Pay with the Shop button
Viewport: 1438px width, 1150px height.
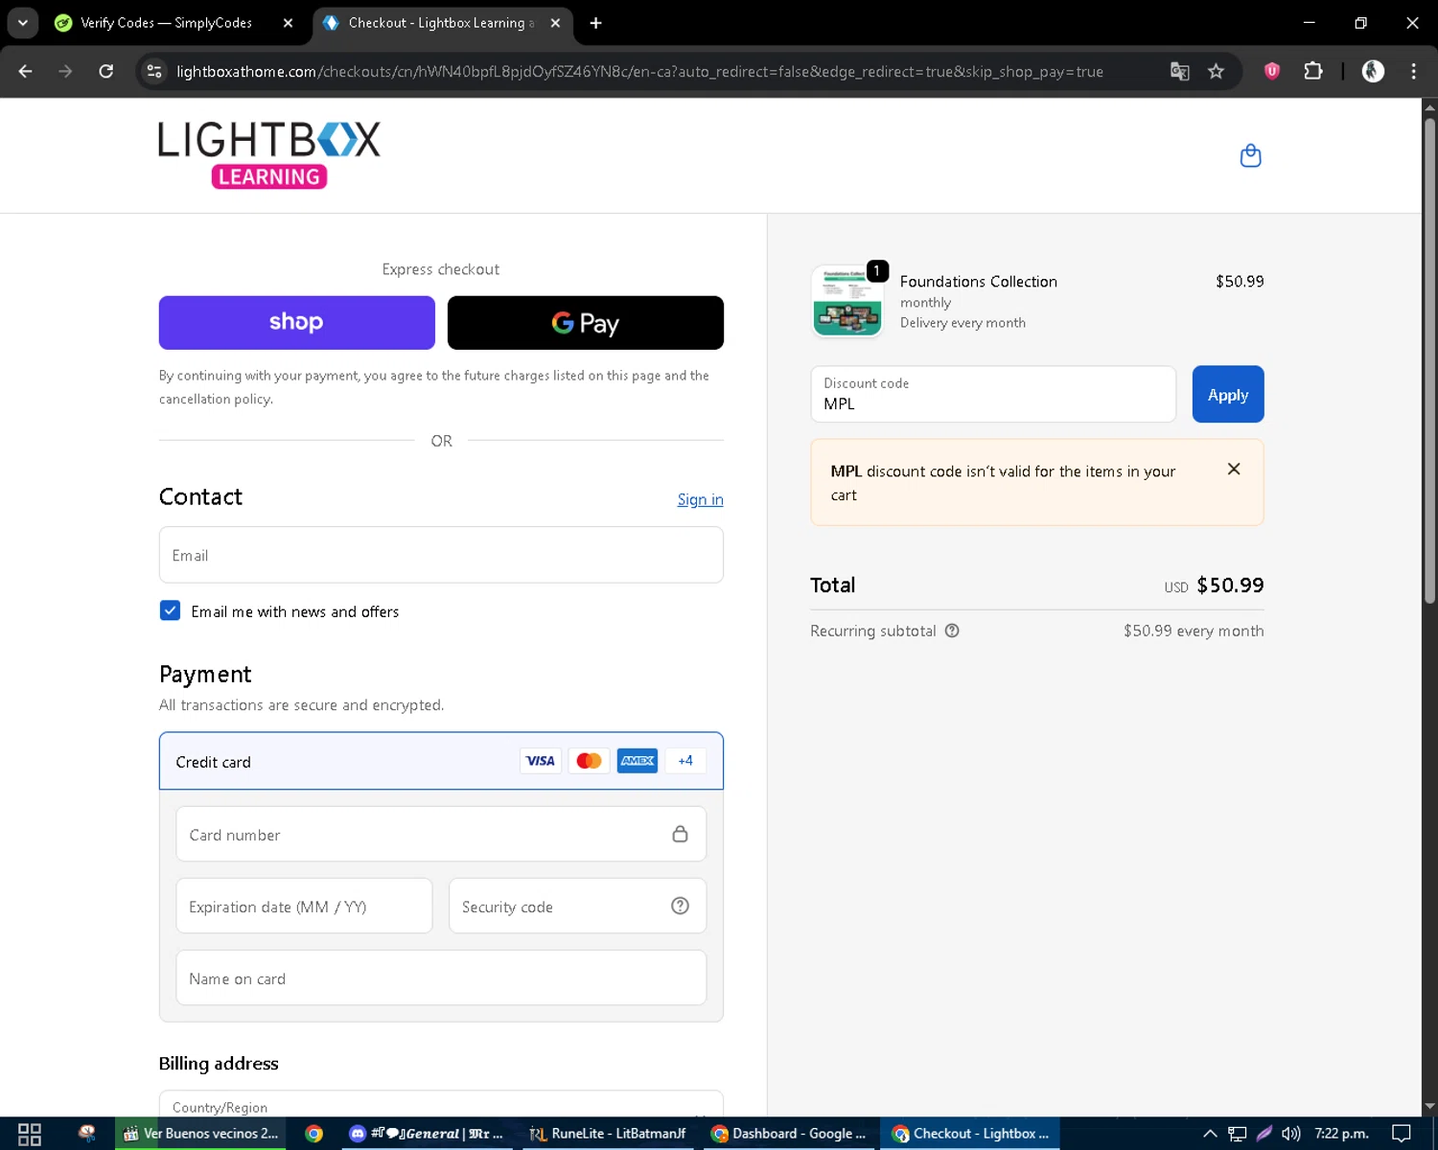coord(296,323)
